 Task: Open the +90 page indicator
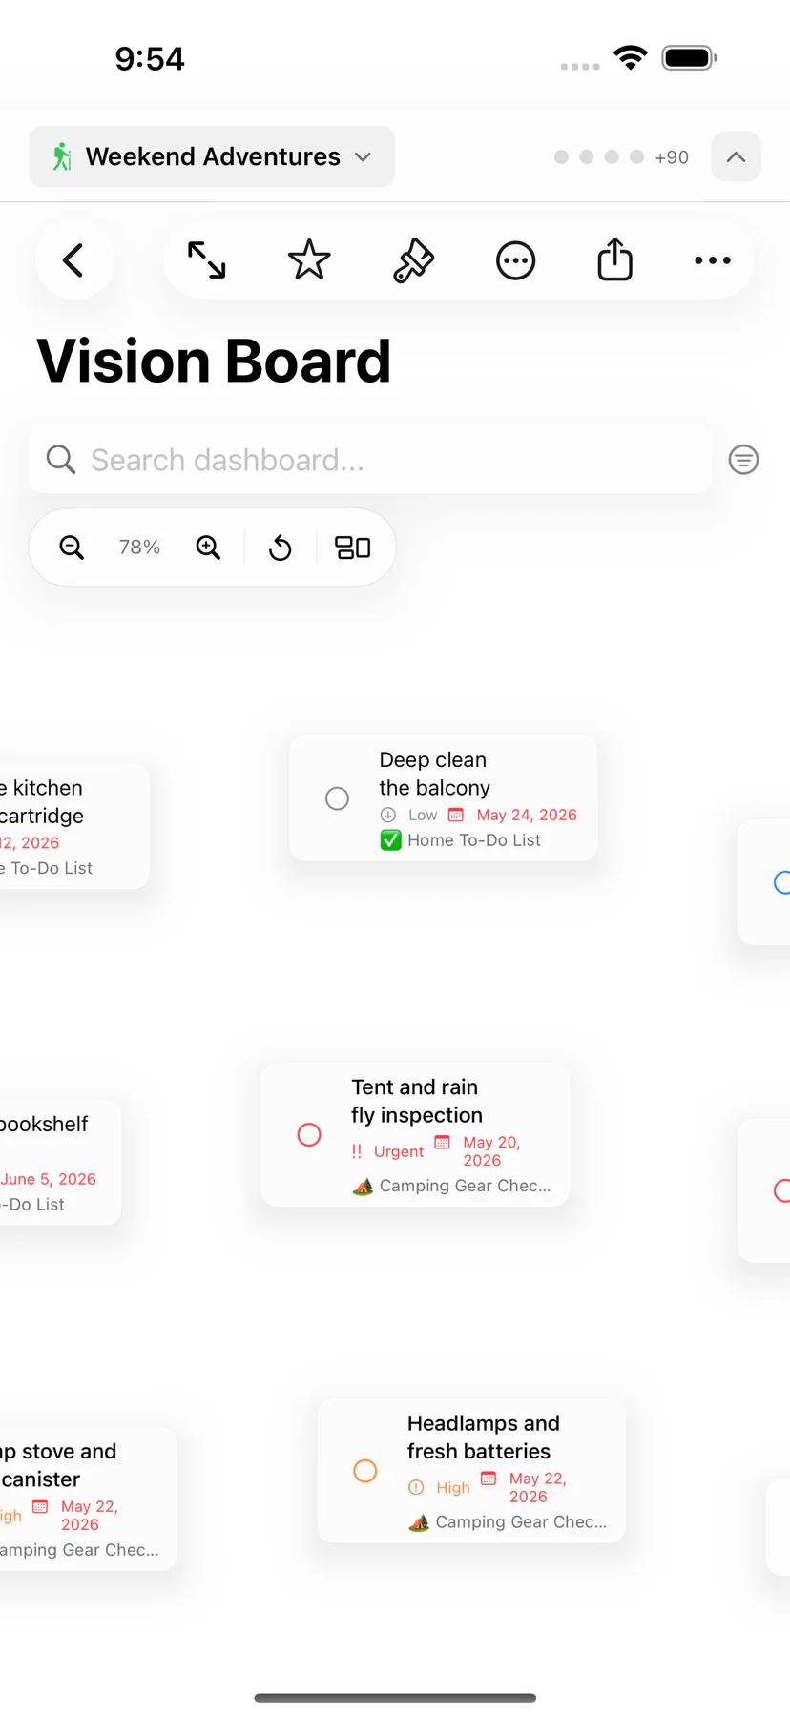pos(672,157)
